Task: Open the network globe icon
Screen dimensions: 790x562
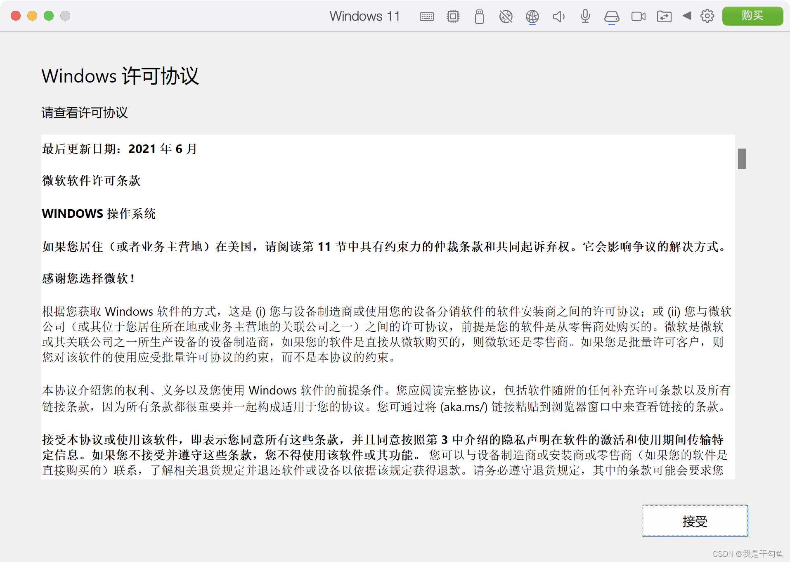Action: pos(532,17)
